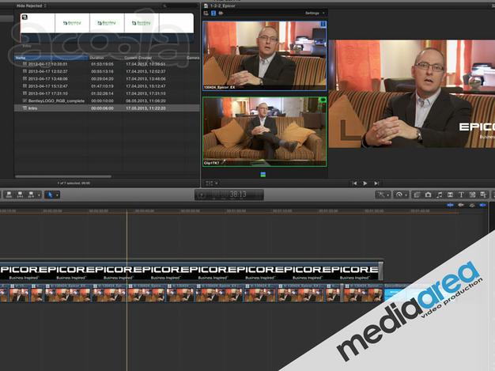
Task: Open the Retime speed menu
Action: point(401,195)
